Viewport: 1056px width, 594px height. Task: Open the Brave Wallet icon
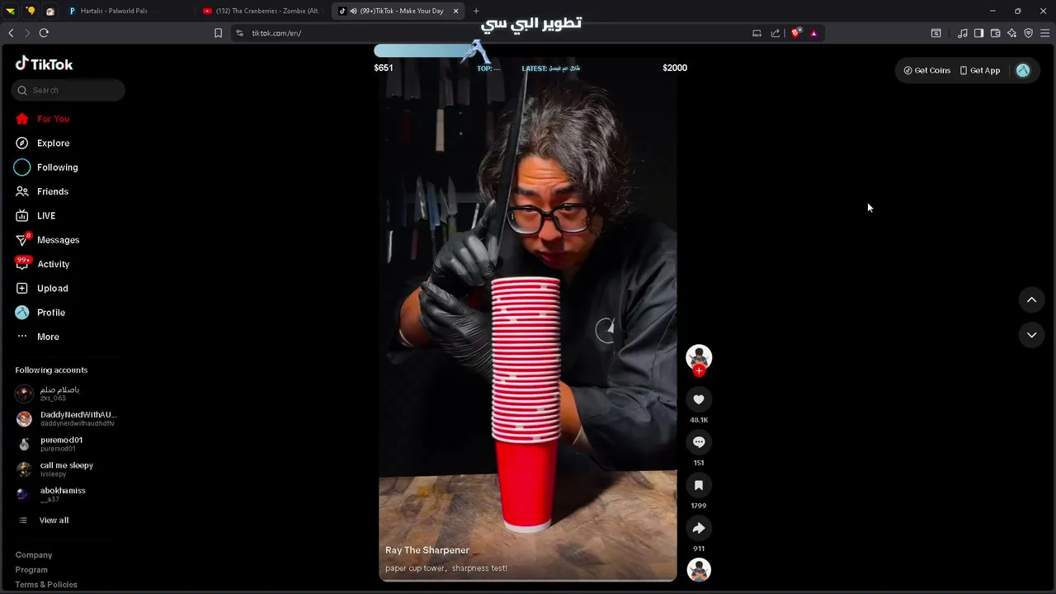pyautogui.click(x=995, y=33)
